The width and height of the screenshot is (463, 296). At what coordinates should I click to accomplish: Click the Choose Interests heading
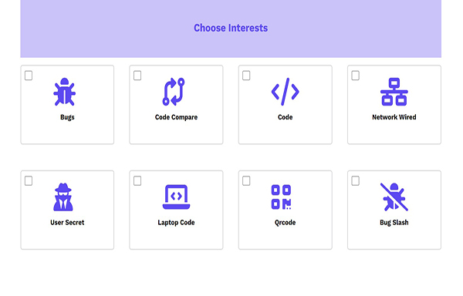click(x=231, y=28)
